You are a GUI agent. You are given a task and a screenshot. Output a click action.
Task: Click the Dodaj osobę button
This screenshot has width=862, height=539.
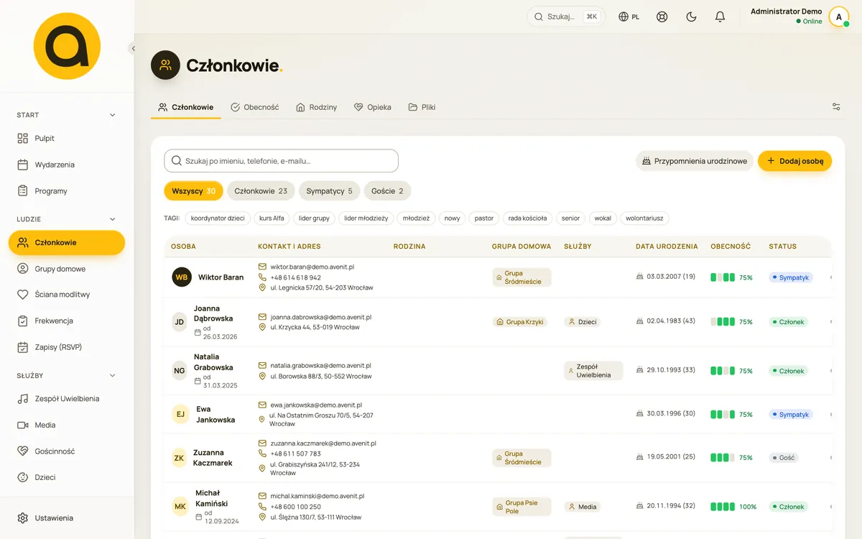click(794, 161)
